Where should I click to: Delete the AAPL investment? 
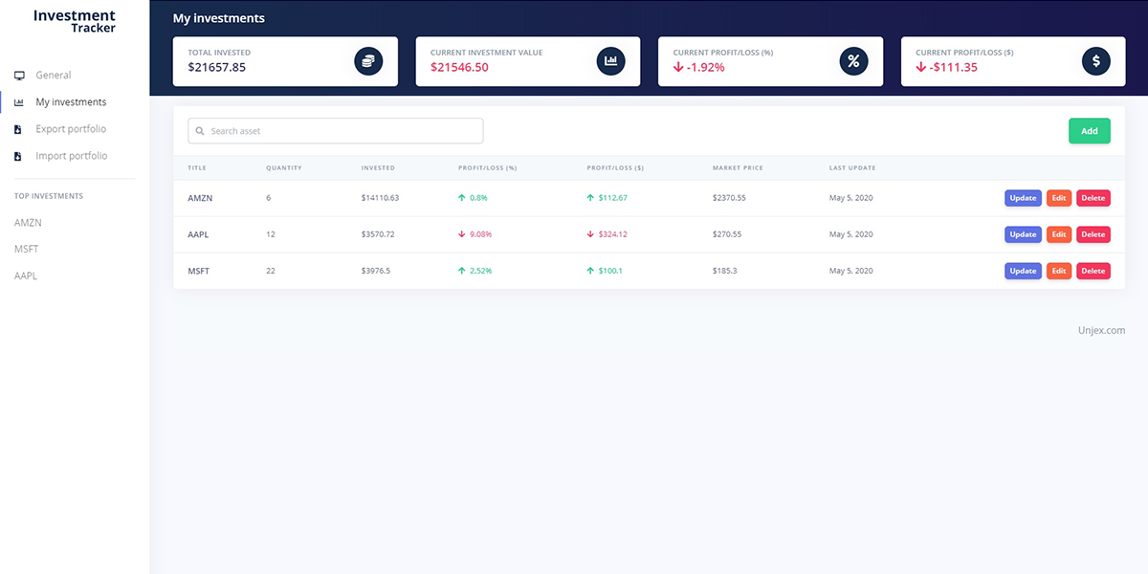(x=1093, y=234)
